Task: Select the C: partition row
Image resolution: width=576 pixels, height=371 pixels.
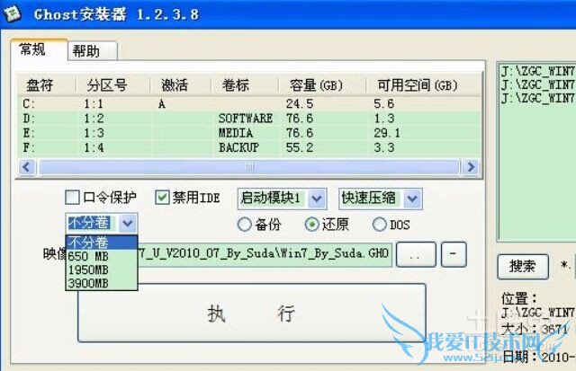Action: click(249, 104)
